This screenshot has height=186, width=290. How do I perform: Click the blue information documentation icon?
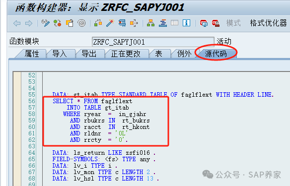tap(186, 23)
